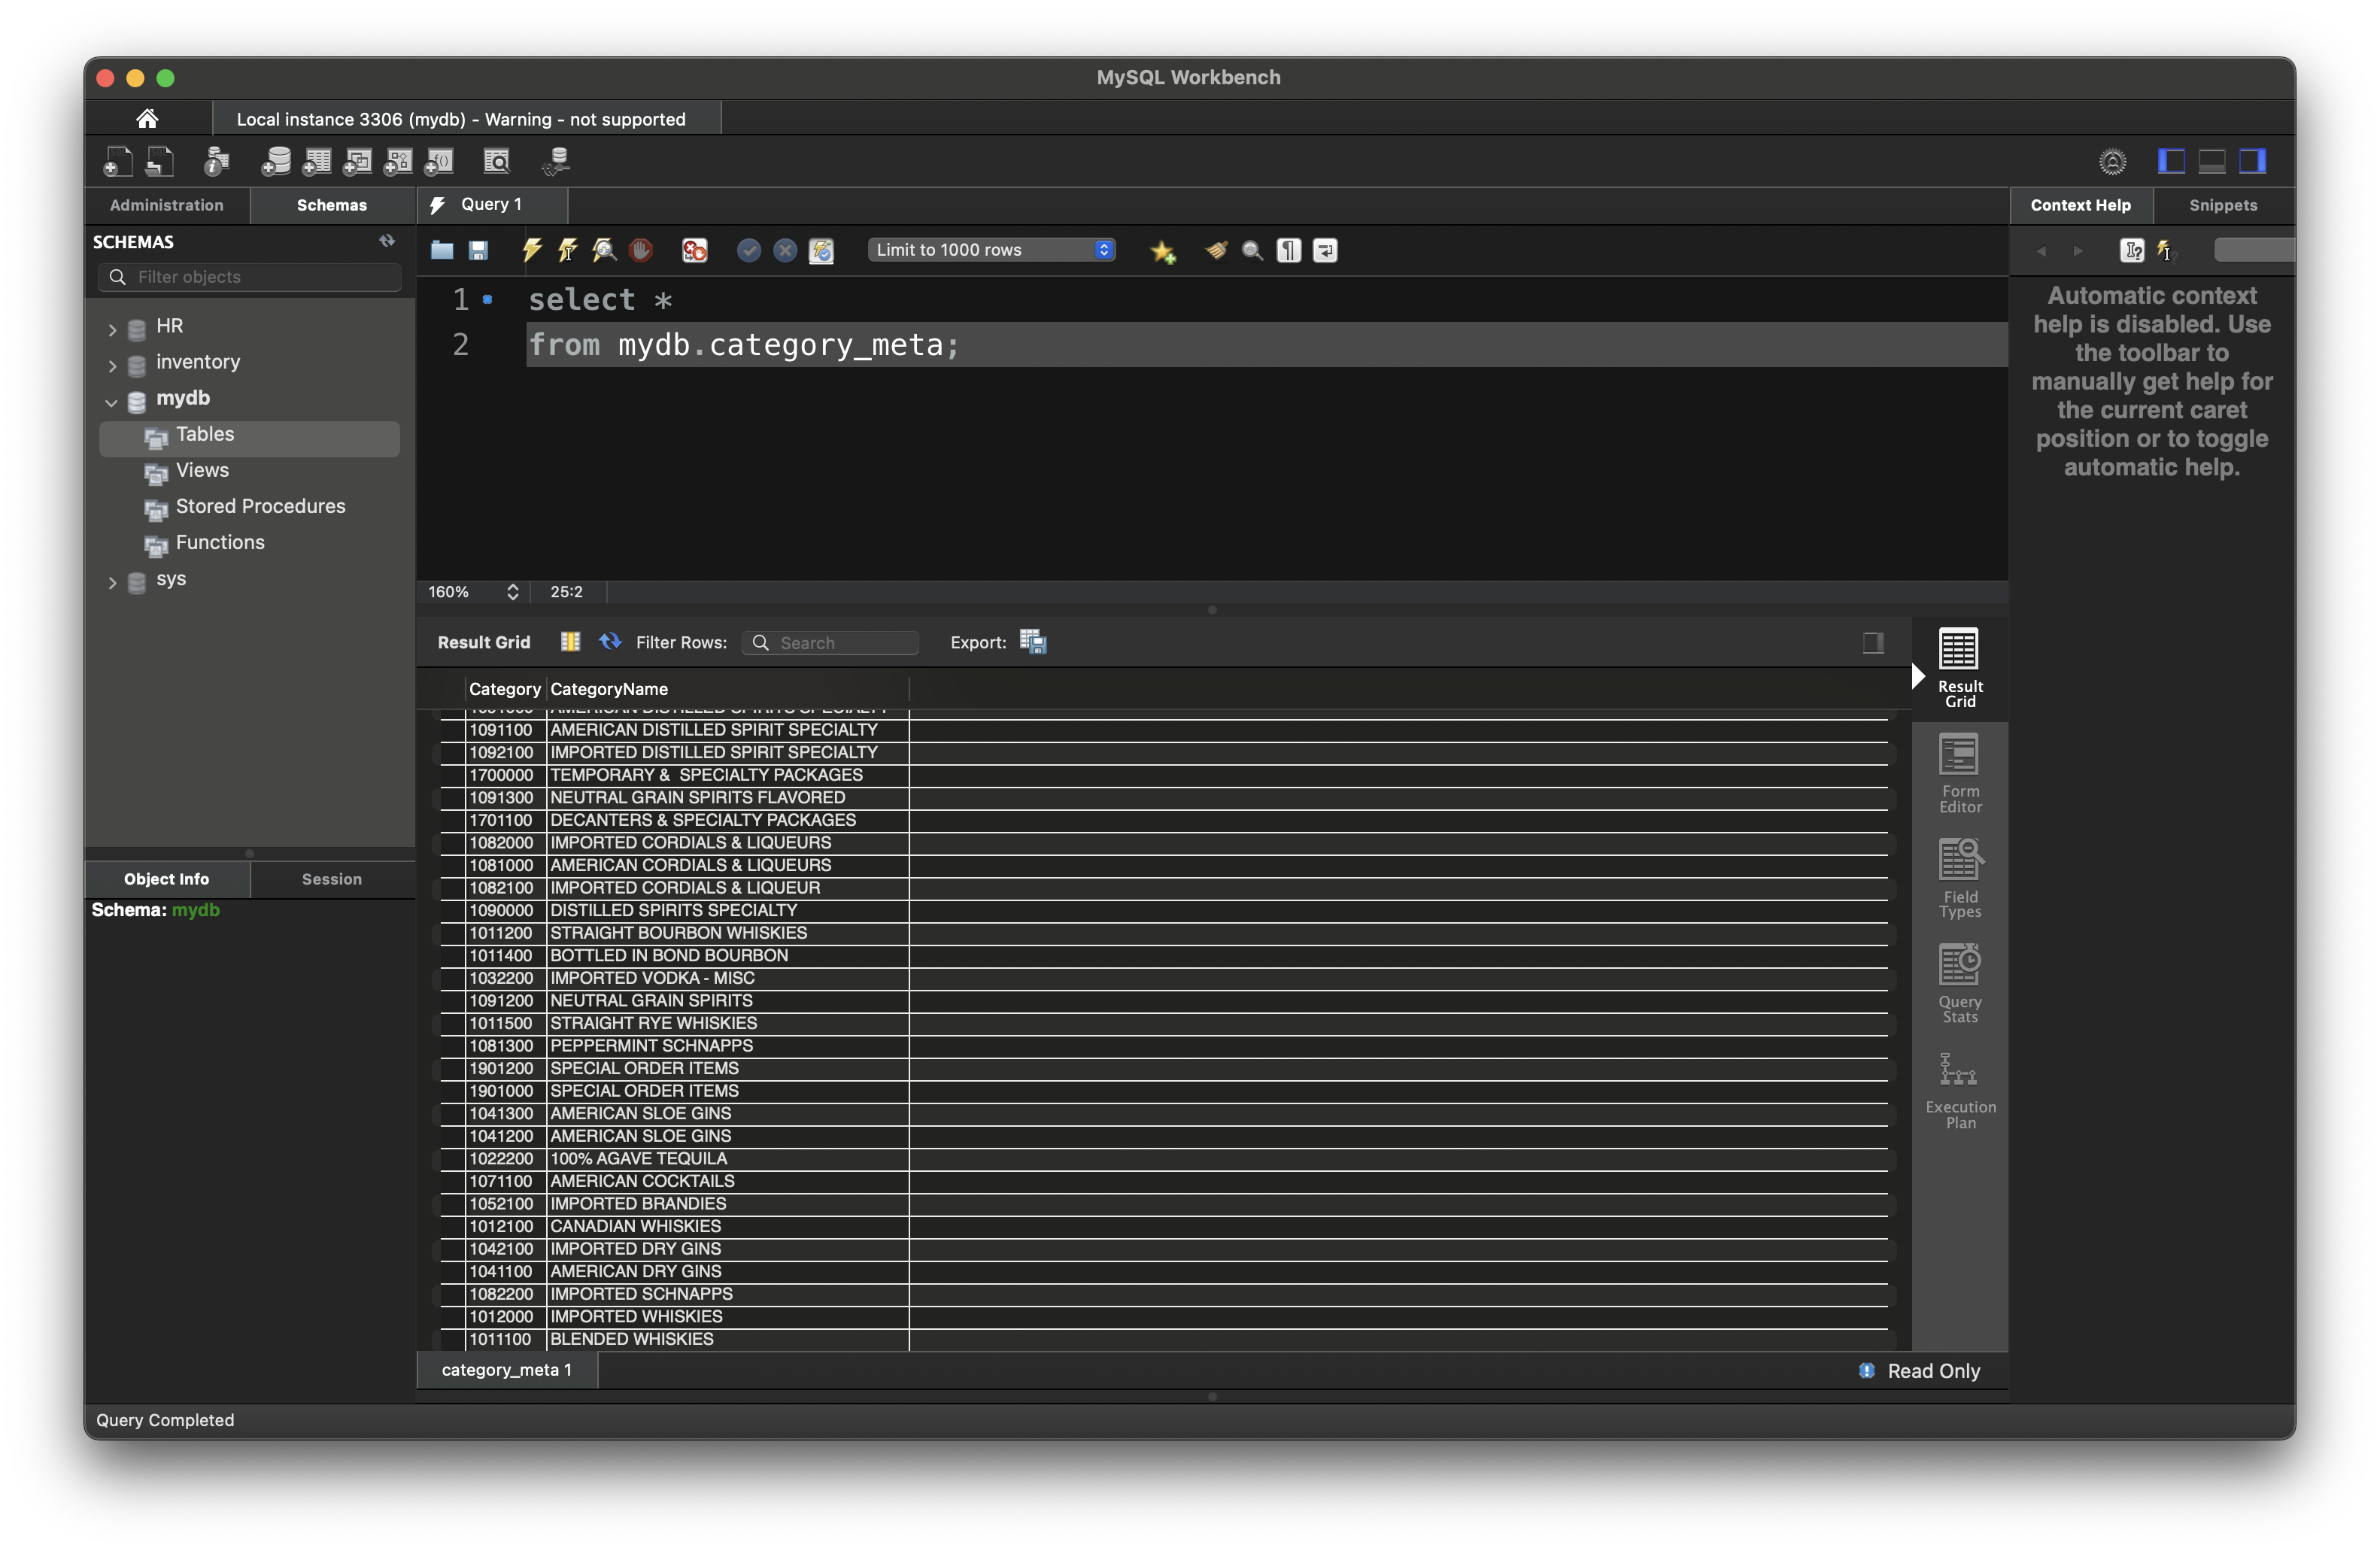
Task: Open the Form Editor result view
Action: pyautogui.click(x=1959, y=773)
